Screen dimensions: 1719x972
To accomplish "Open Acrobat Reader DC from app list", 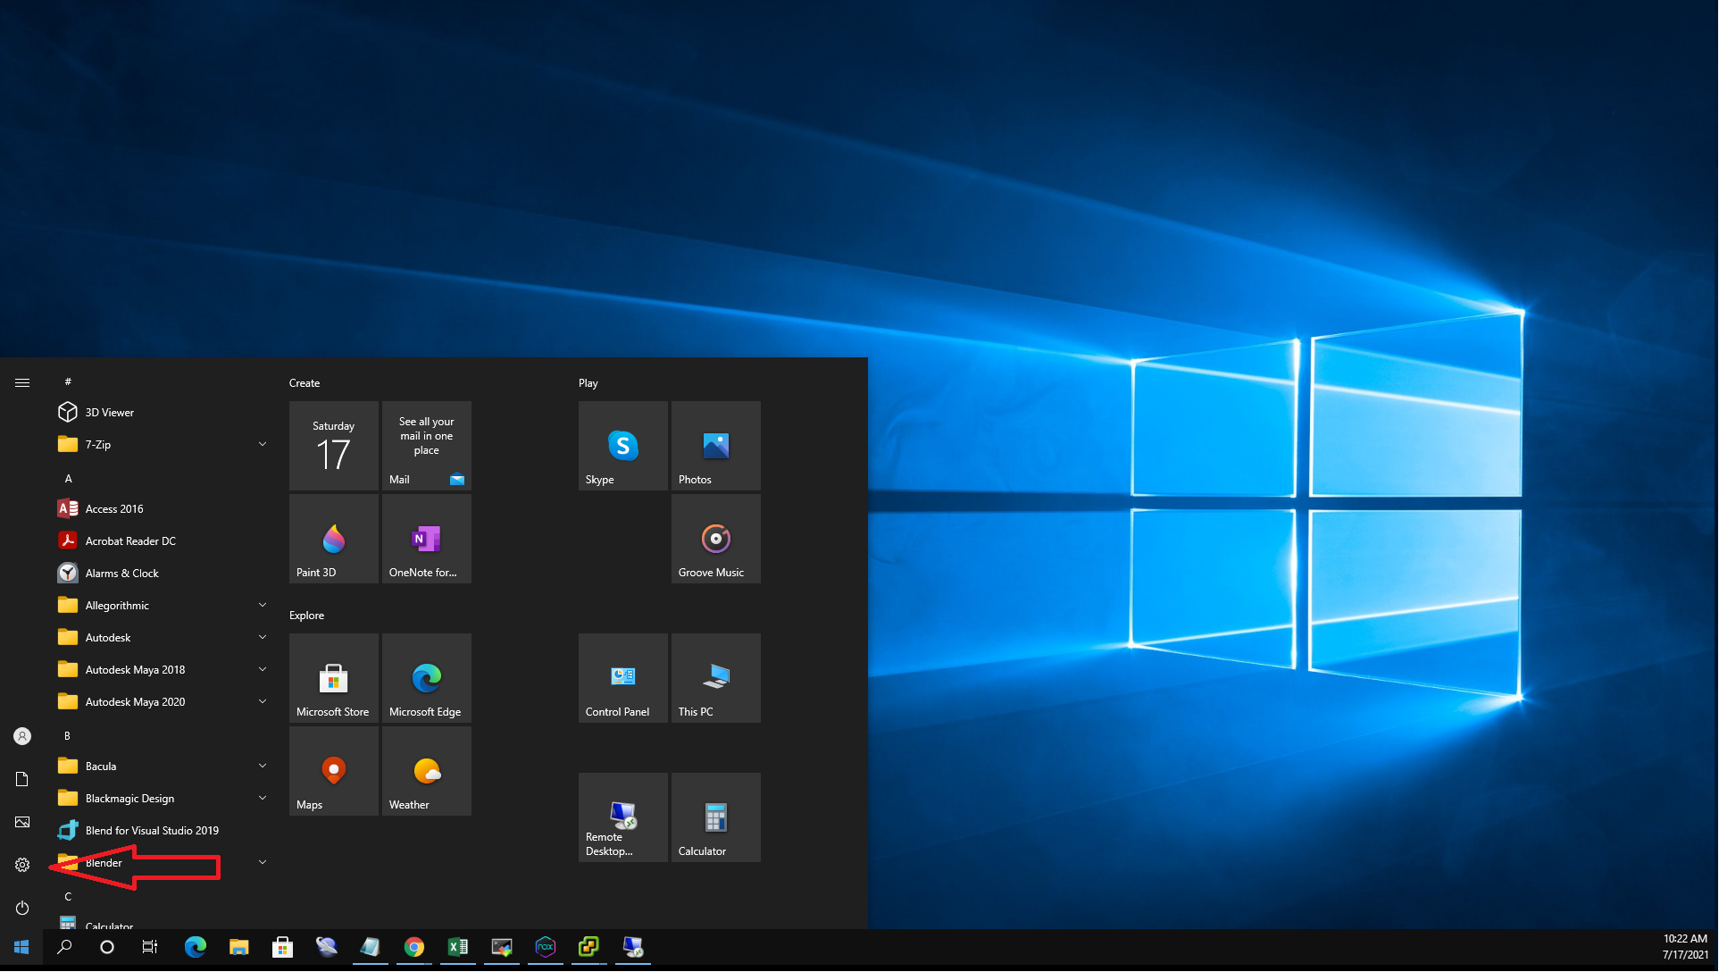I will [x=130, y=540].
